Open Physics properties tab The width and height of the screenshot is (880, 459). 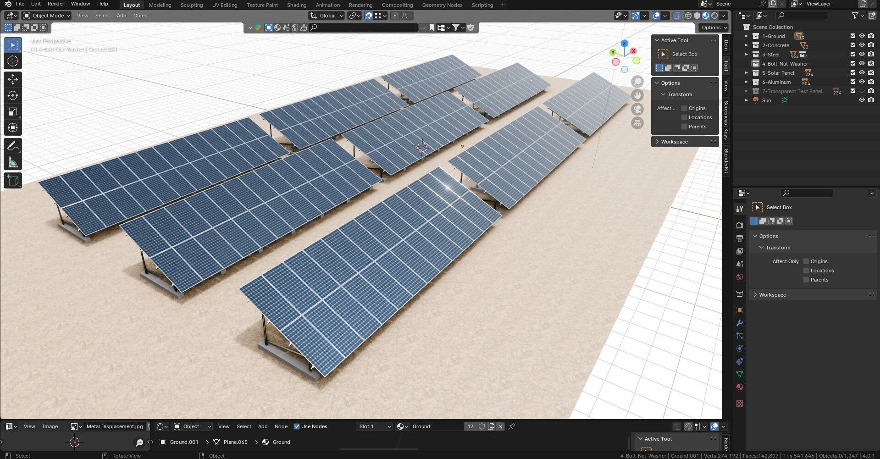tap(739, 348)
